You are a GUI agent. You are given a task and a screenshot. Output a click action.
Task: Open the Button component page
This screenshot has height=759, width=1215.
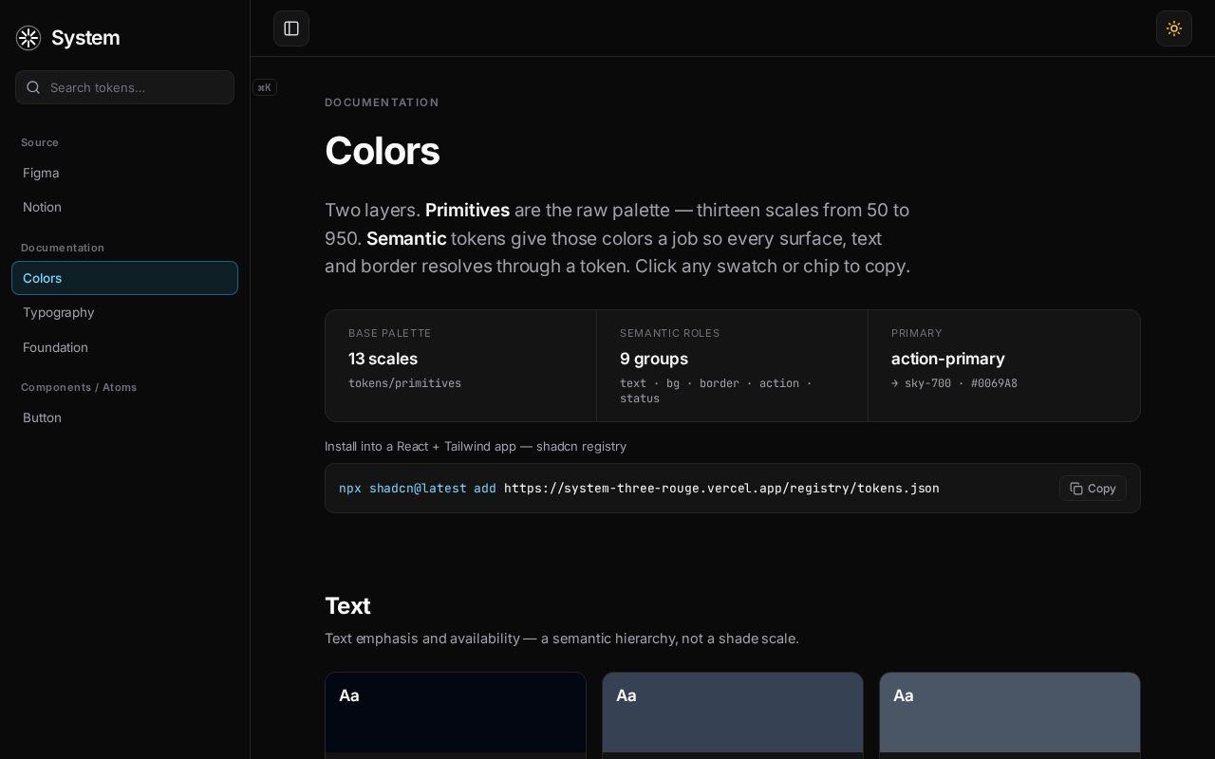124,417
